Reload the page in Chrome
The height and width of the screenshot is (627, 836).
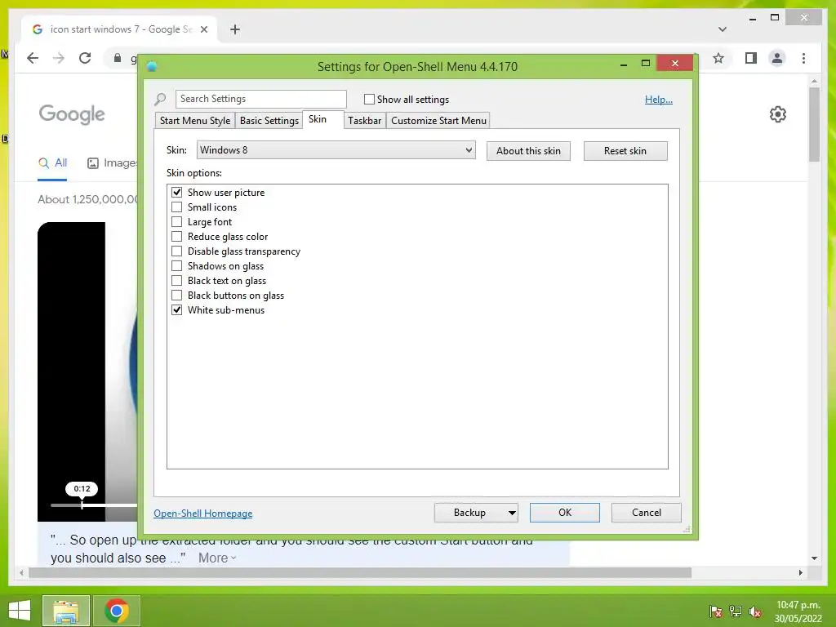(85, 58)
